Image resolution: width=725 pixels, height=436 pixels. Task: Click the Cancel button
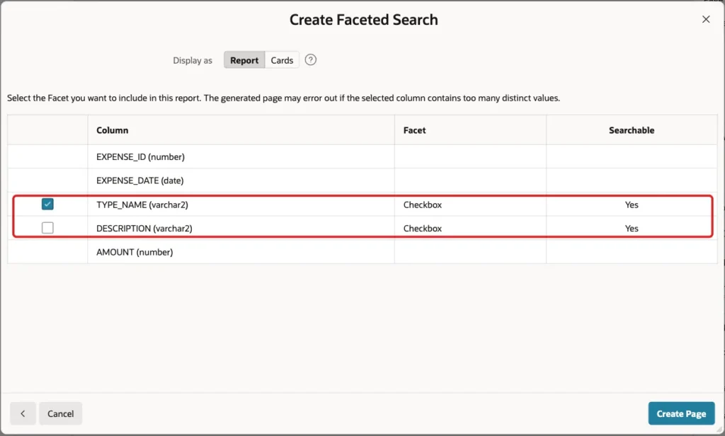[61, 413]
